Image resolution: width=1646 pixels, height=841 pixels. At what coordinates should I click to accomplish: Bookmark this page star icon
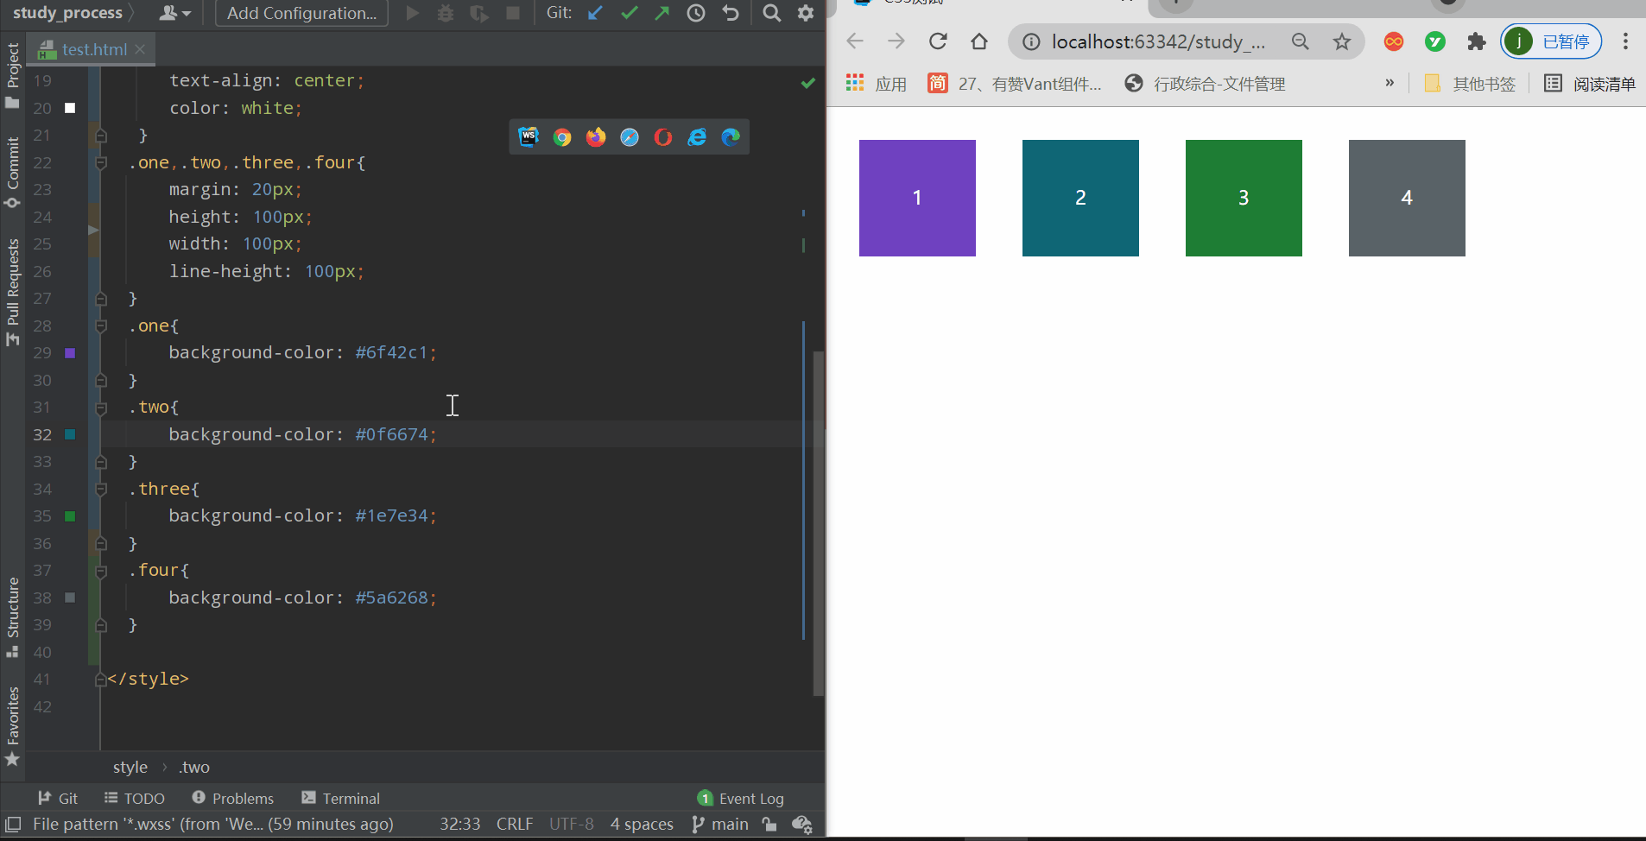(x=1341, y=41)
